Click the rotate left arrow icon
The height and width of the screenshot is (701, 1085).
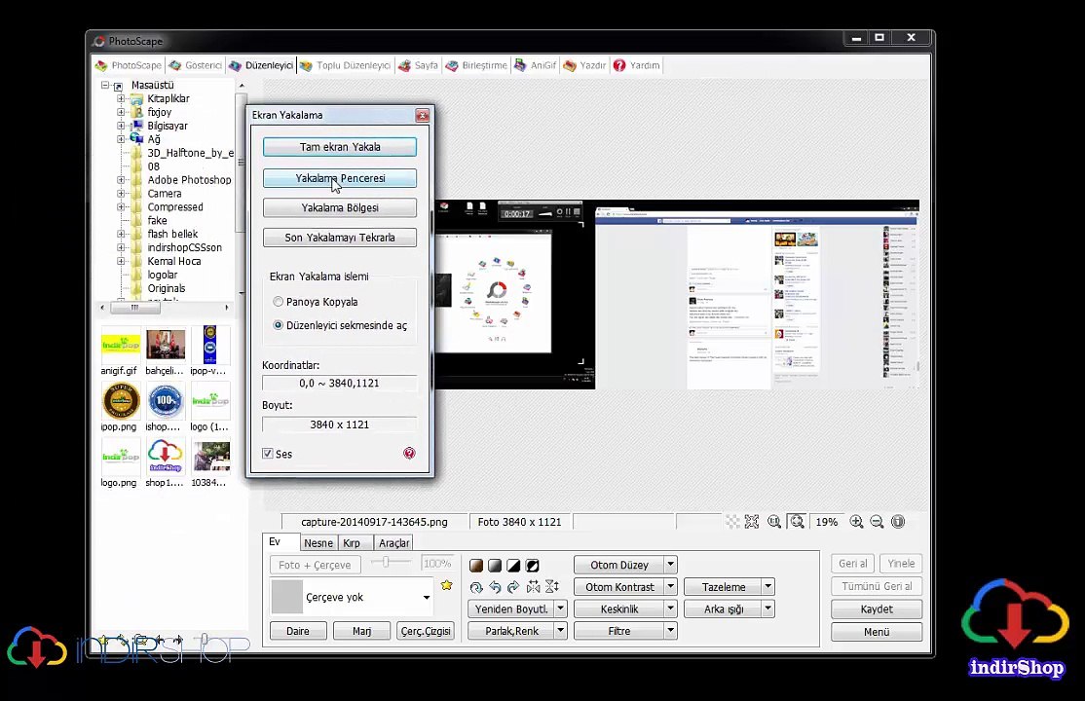coord(495,587)
